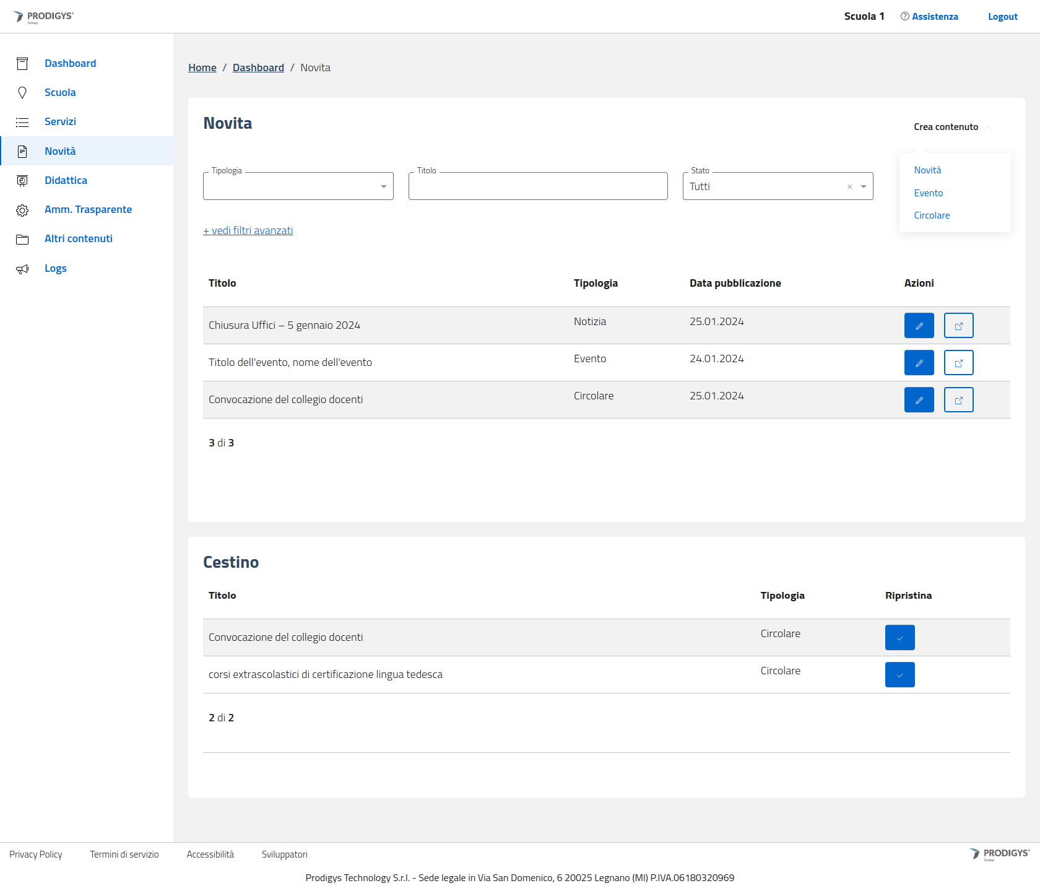Open Convocazione del collegio docenti in new window
Image resolution: width=1040 pixels, height=891 pixels.
pyautogui.click(x=958, y=400)
